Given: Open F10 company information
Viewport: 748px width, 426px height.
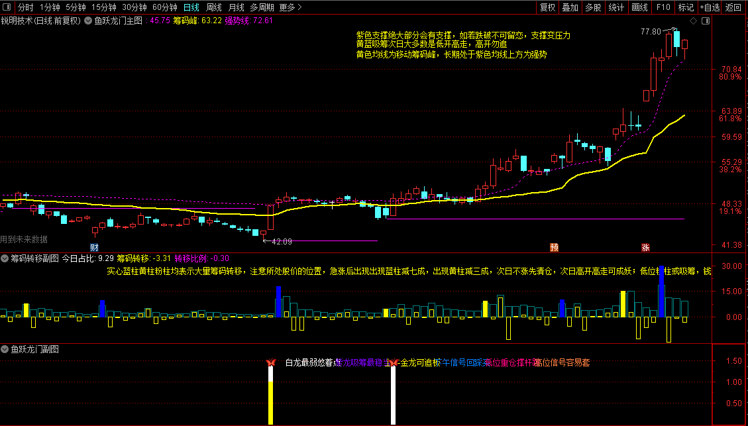Looking at the screenshot, I should click(663, 7).
